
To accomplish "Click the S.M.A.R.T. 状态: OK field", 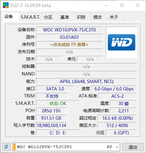I will click(58, 103).
